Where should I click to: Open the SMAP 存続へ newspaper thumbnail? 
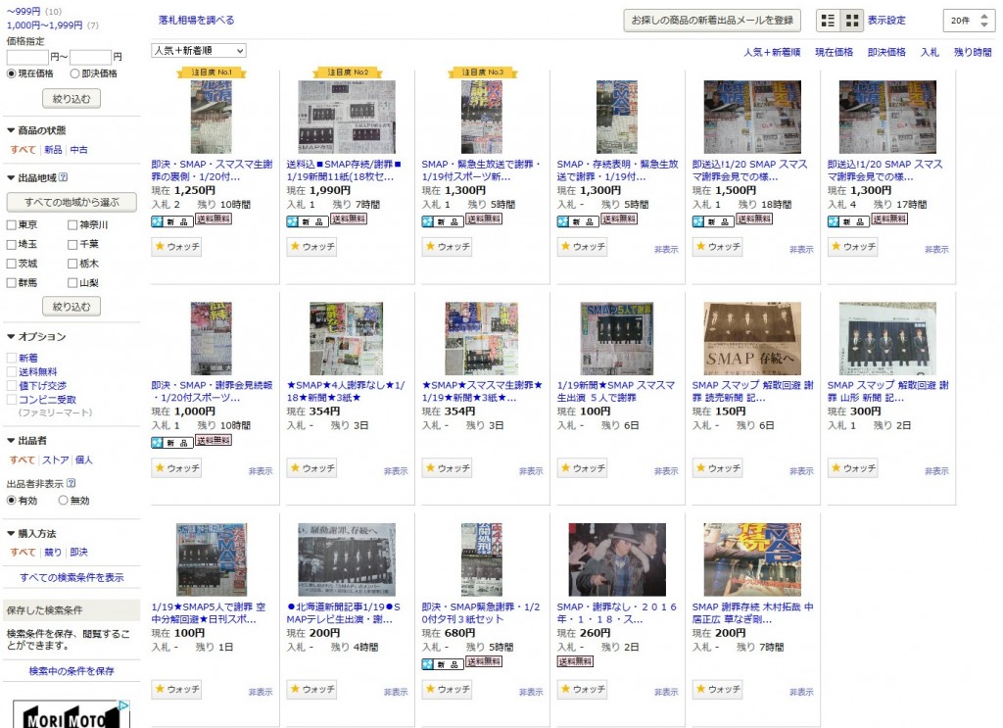751,338
